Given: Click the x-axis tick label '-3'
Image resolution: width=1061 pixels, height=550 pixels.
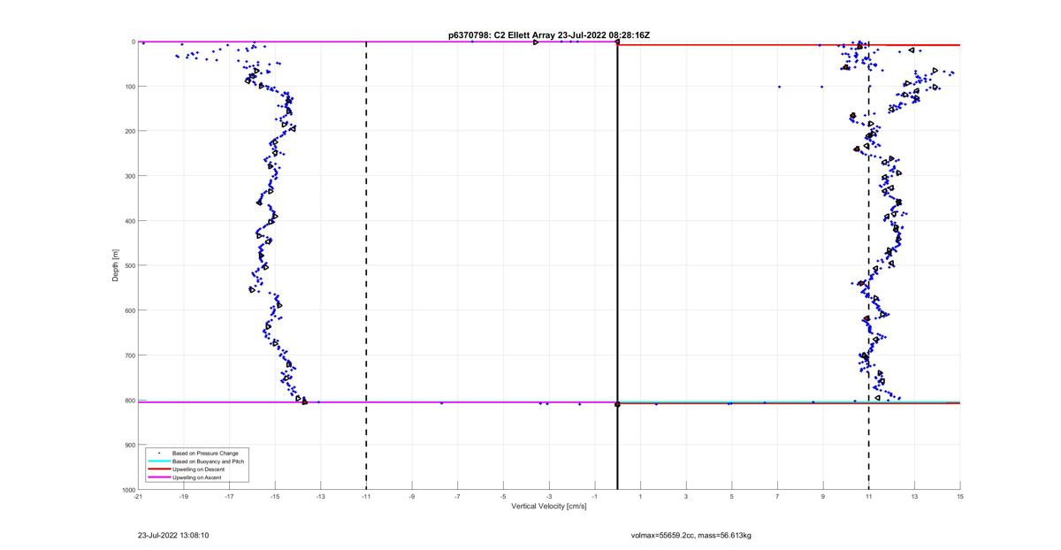Looking at the screenshot, I should coord(549,496).
